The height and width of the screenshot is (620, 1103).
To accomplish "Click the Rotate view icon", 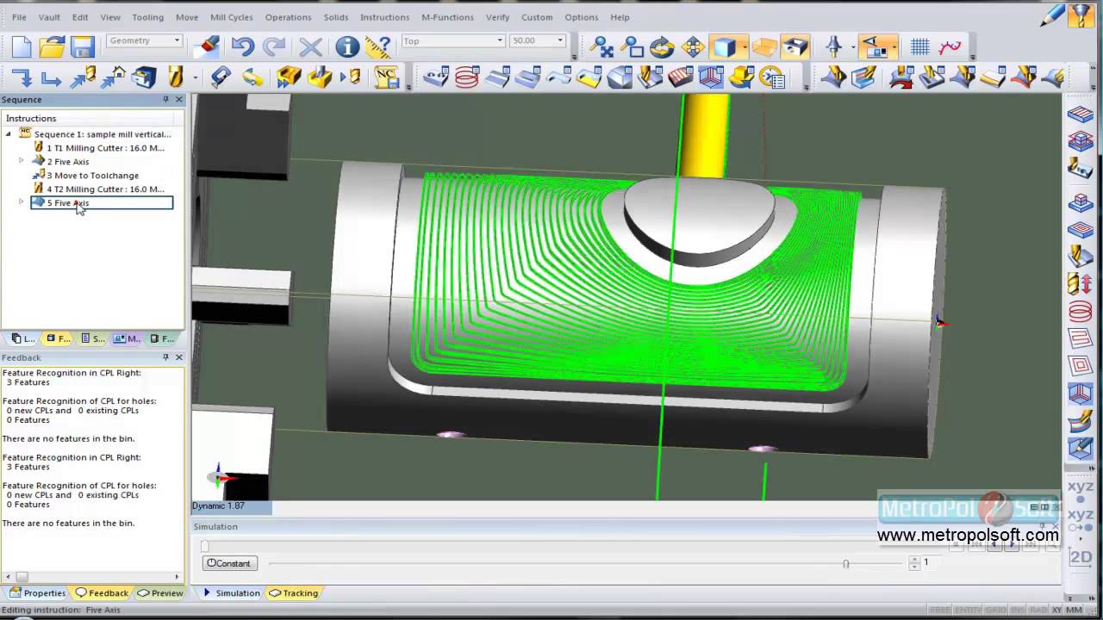I will point(662,47).
